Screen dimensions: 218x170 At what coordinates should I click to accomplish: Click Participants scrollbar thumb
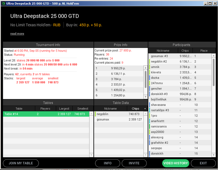214,72
